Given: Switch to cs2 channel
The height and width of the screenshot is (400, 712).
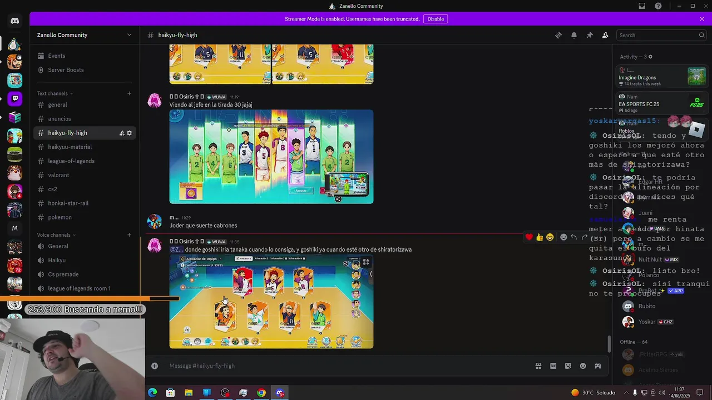Looking at the screenshot, I should [x=85, y=189].
